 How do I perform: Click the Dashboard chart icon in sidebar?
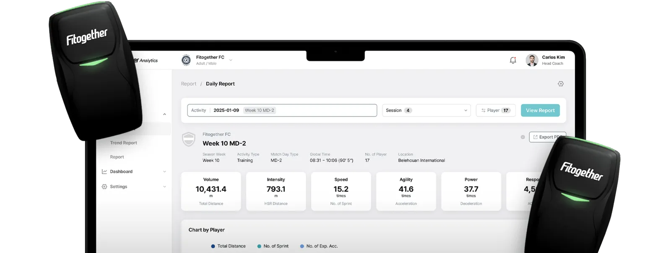pos(104,171)
